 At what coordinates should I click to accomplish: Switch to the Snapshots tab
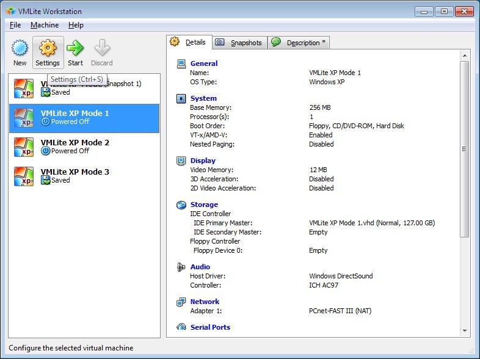[239, 43]
